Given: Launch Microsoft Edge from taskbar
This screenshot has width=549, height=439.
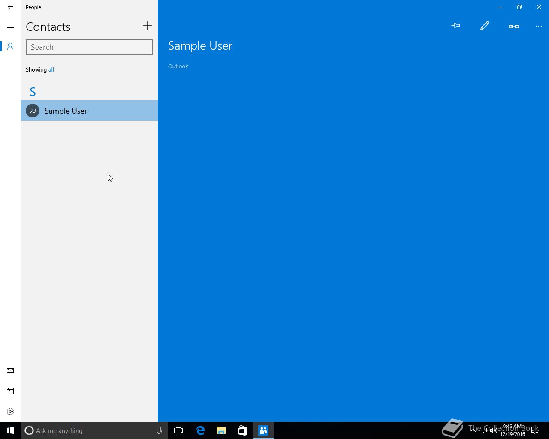Looking at the screenshot, I should point(200,430).
